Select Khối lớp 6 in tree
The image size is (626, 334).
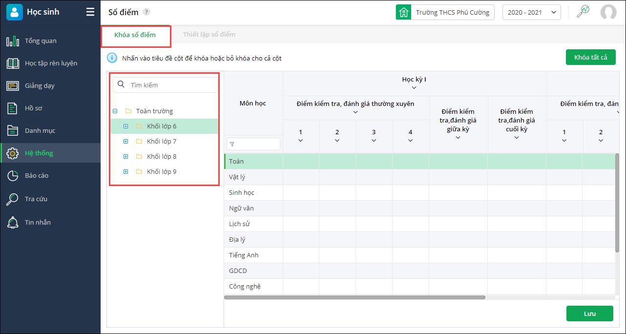pos(162,126)
